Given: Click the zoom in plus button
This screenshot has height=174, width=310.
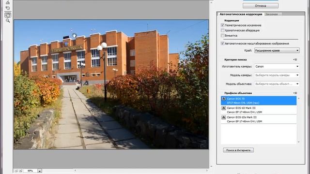Looking at the screenshot, I should (x=20, y=171).
